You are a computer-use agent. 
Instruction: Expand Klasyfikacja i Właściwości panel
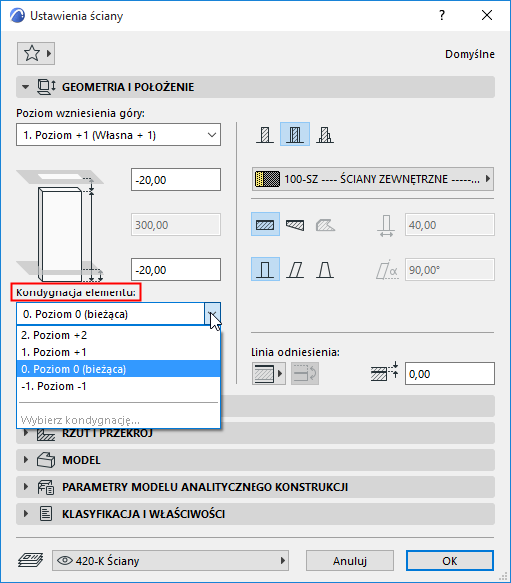coord(26,514)
